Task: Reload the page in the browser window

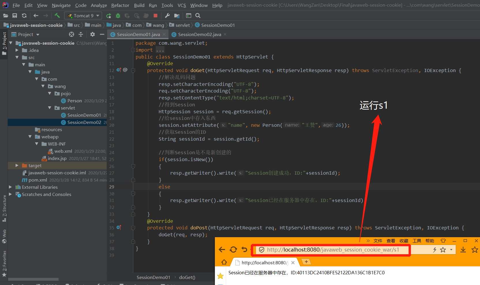Action: (233, 250)
